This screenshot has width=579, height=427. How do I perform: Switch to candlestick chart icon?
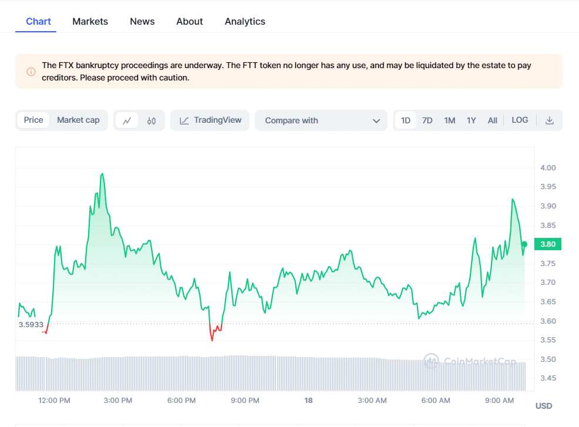click(x=152, y=120)
